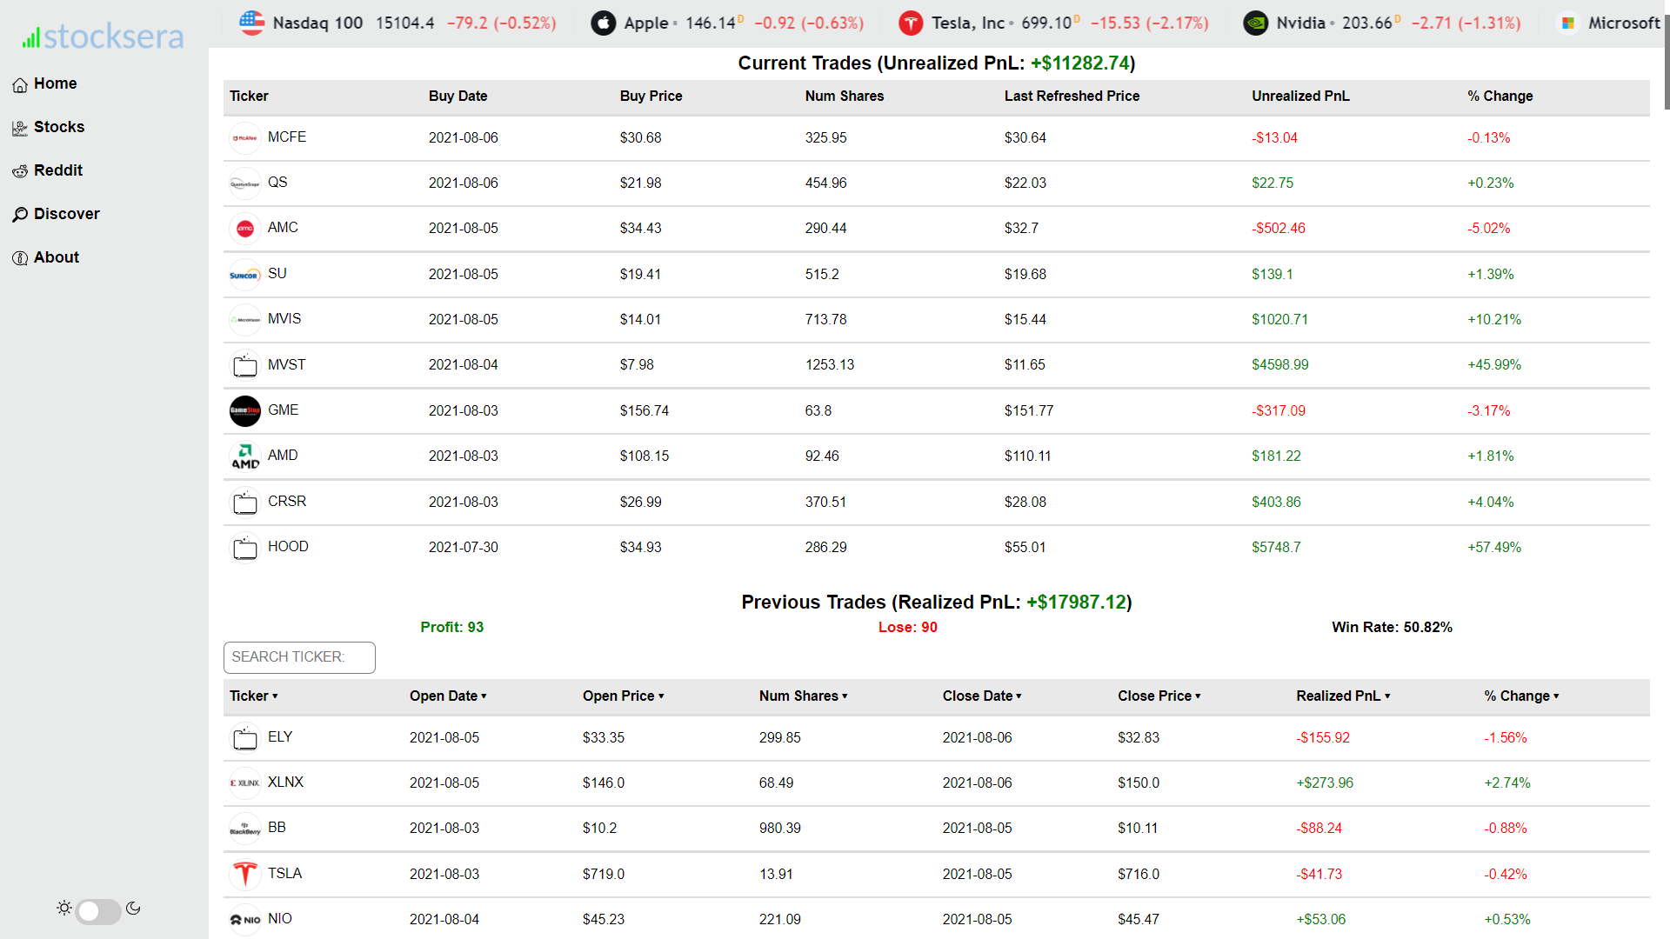The width and height of the screenshot is (1670, 939).
Task: Click the Nvidia icon in ticker tape
Action: (x=1255, y=23)
